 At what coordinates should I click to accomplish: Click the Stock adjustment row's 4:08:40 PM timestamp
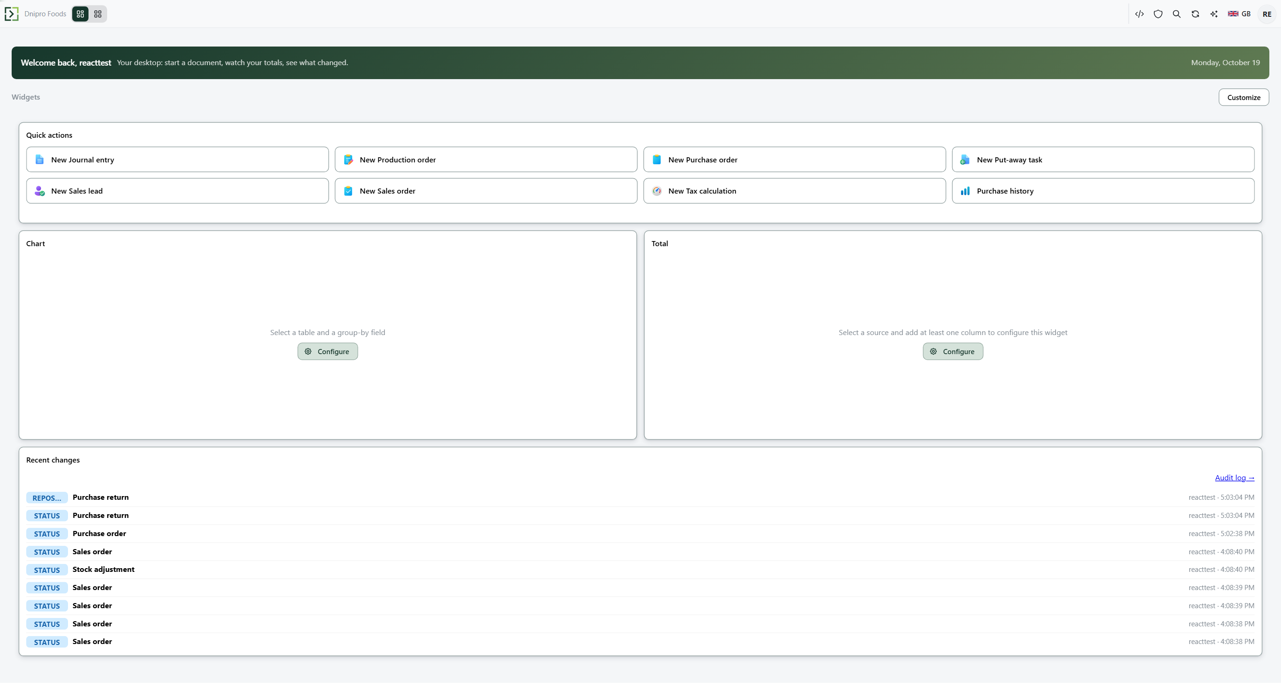[x=1221, y=569]
